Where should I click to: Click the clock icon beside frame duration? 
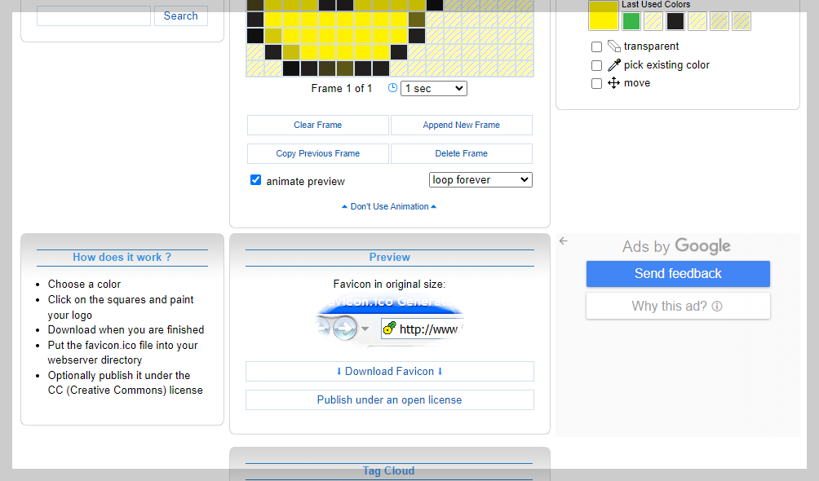tap(393, 88)
